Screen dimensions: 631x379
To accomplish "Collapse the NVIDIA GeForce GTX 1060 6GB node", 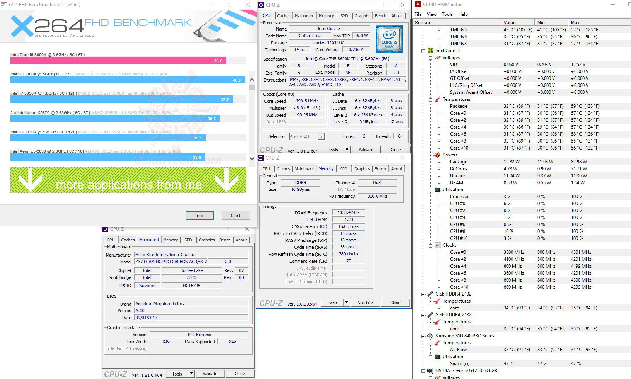I will (423, 371).
